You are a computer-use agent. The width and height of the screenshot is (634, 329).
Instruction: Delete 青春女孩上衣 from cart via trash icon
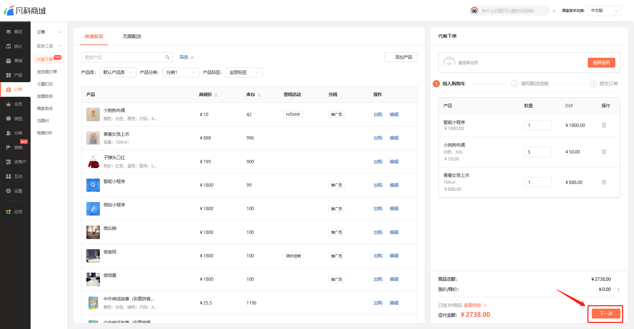click(x=604, y=182)
